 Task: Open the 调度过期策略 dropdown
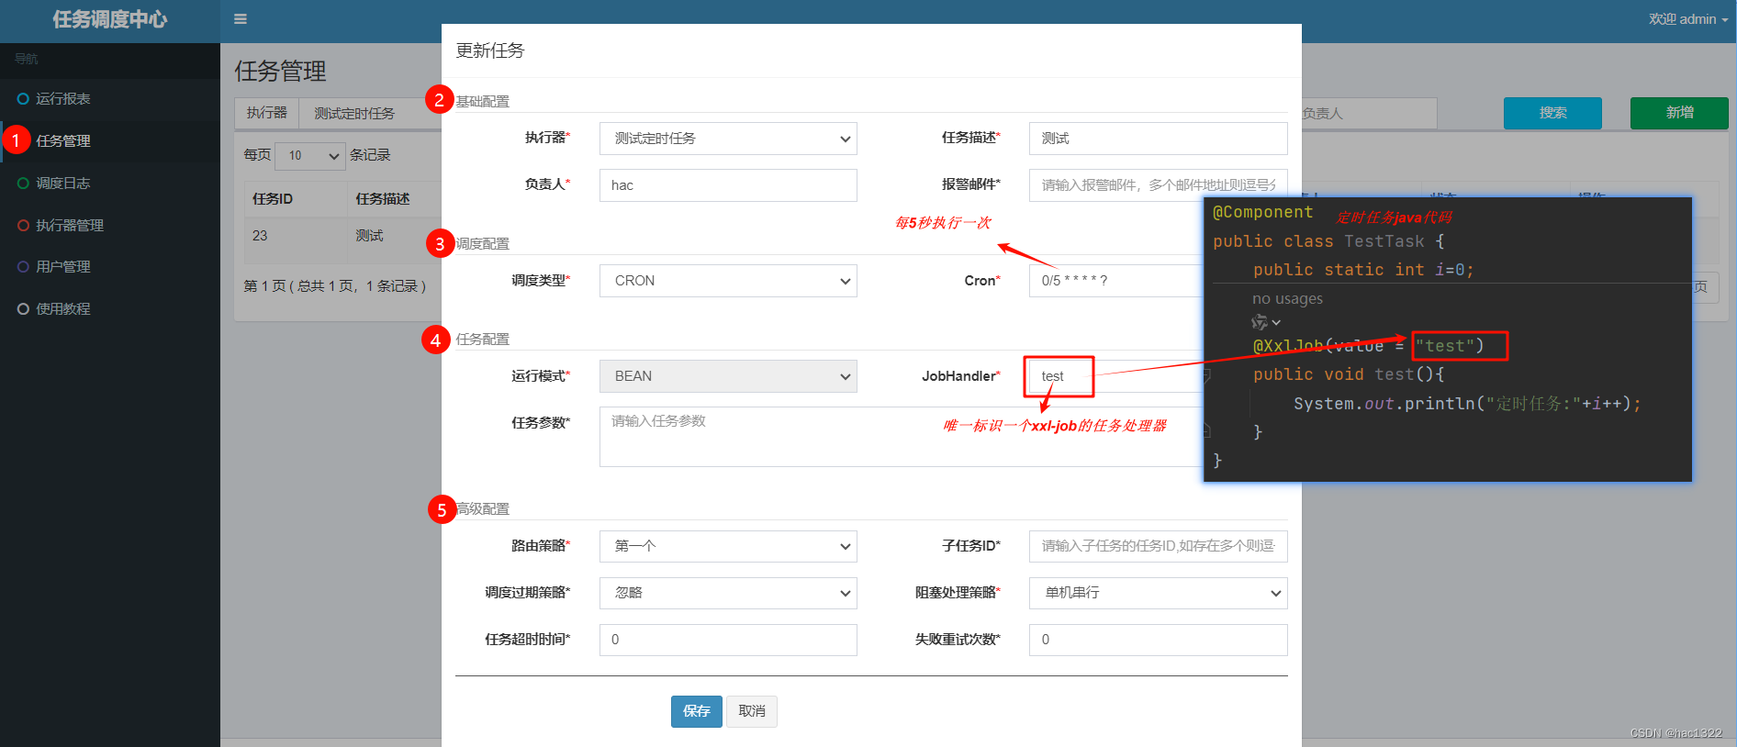click(728, 593)
